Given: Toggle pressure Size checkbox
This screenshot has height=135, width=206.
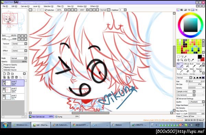Looking at the screenshot, I should (x=190, y=116).
